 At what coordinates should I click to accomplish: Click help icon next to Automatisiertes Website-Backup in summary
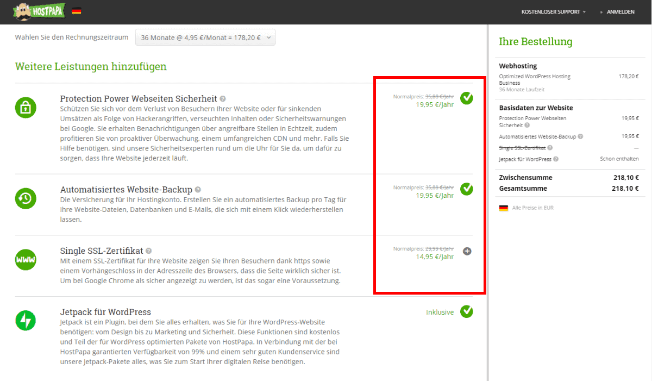click(x=581, y=137)
